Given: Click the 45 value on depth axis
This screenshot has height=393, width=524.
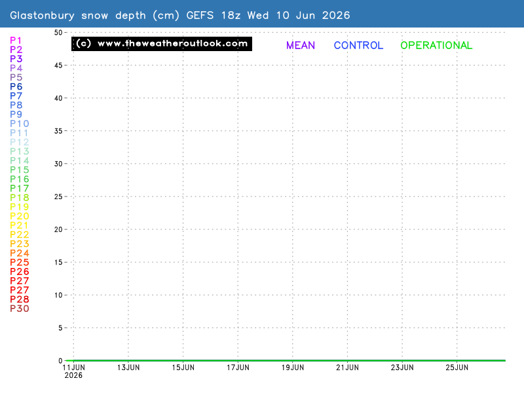Looking at the screenshot, I should click(58, 65).
